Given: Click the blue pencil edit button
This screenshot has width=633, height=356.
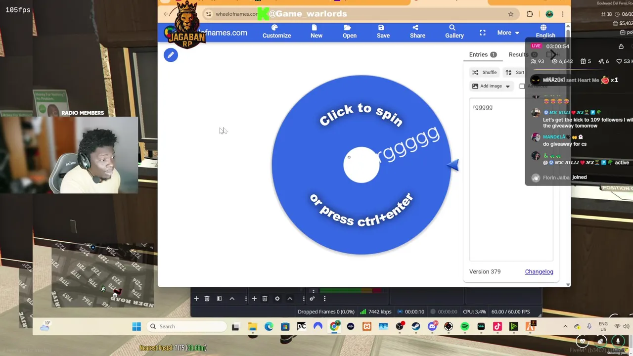Looking at the screenshot, I should (x=171, y=55).
